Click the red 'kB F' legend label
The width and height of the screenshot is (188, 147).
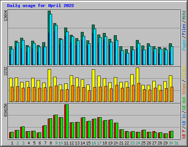point(184,134)
